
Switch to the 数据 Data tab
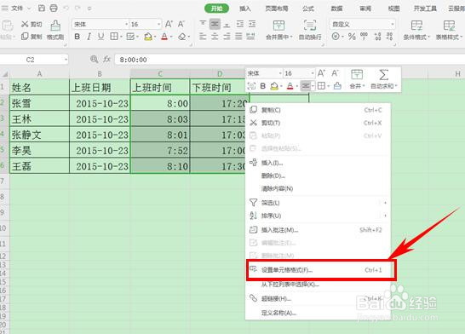coord(336,9)
